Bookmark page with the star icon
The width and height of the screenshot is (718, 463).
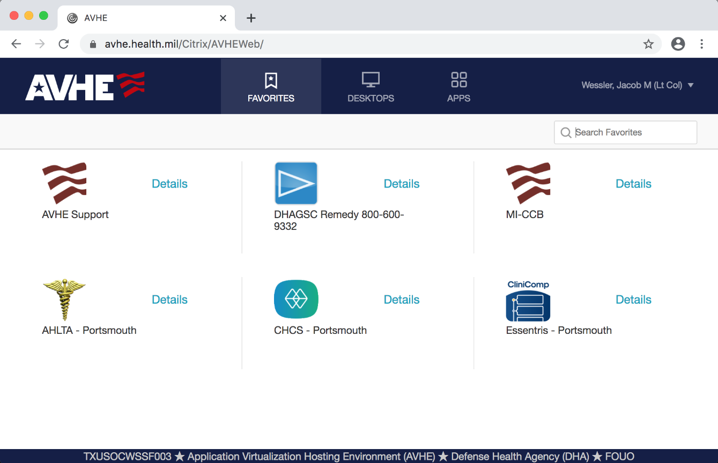click(648, 44)
